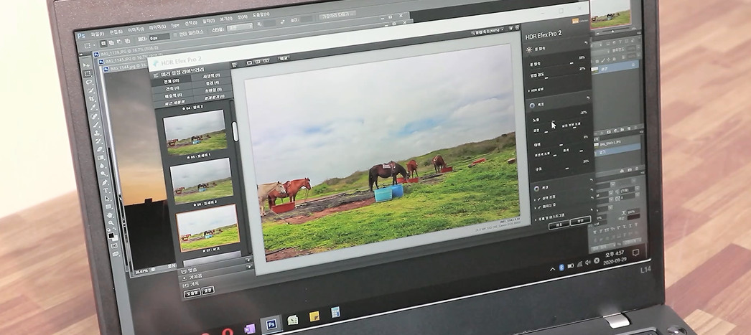Select the Brush tool
Viewport: 751px width, 335px height.
click(x=96, y=124)
